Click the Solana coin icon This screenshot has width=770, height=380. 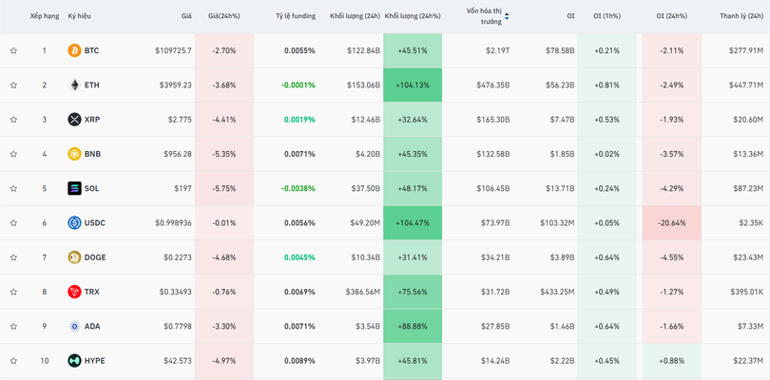(74, 188)
